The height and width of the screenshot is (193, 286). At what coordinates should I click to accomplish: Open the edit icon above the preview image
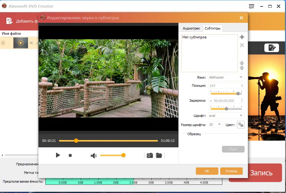272,47
